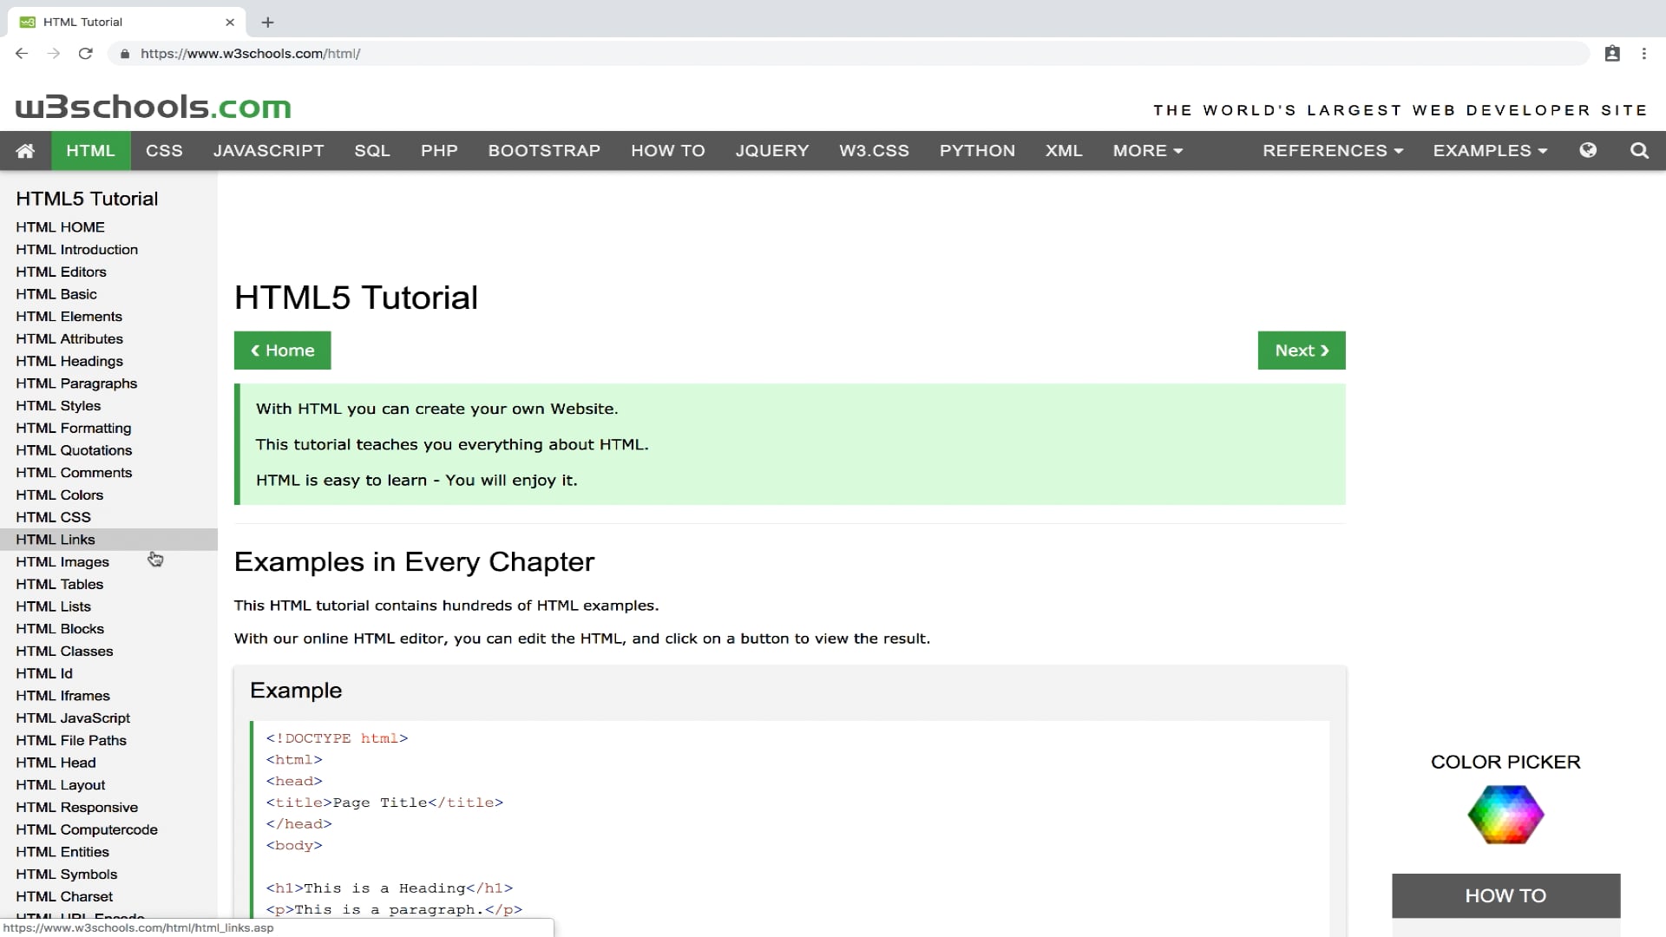Image resolution: width=1666 pixels, height=937 pixels.
Task: Open HTML Tables sidebar link
Action: 59,584
